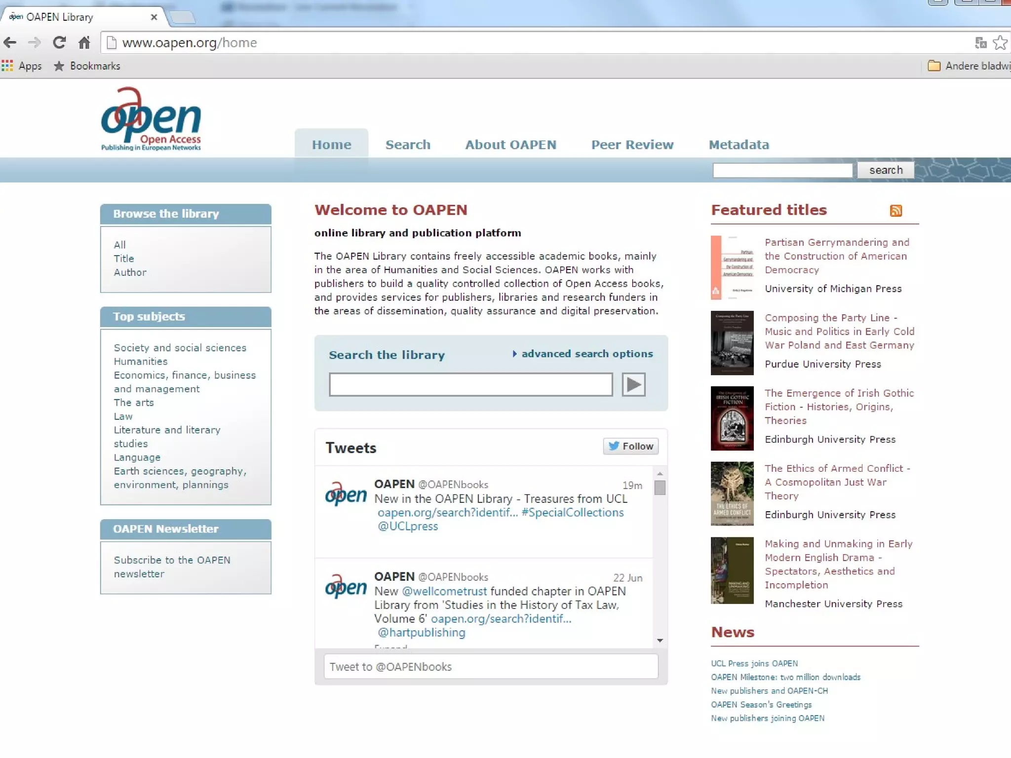Click the browser reload icon
The width and height of the screenshot is (1011, 758).
[x=59, y=43]
